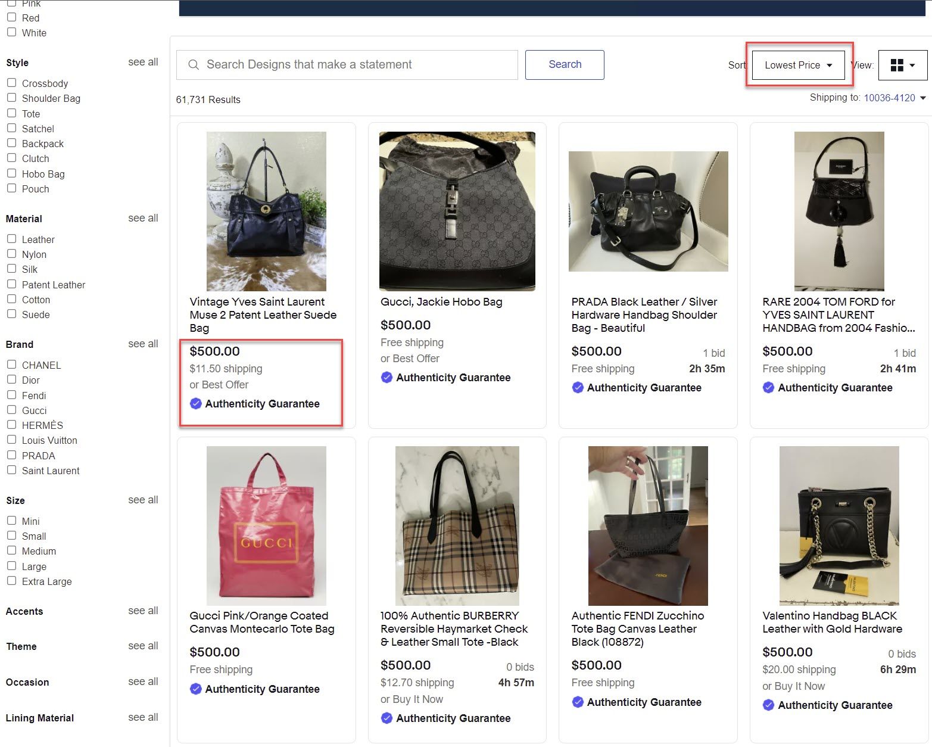Open the Valentino Handbag BLACK Leather title
The image size is (932, 747).
(x=832, y=623)
